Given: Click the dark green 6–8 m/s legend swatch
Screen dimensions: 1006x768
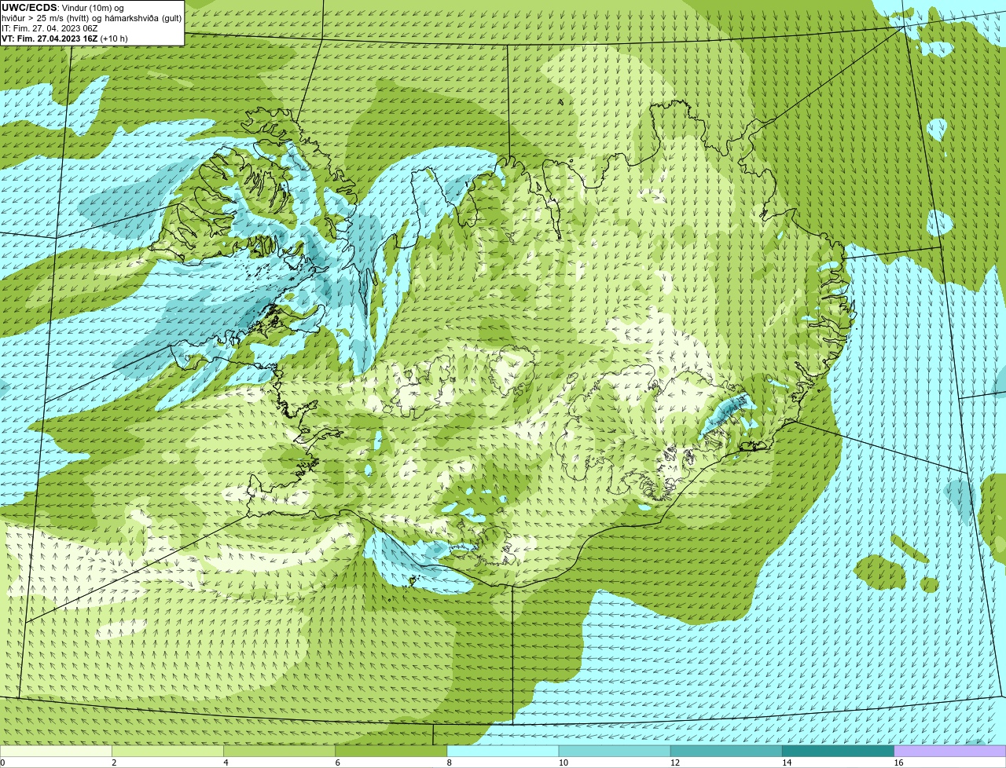Looking at the screenshot, I should [391, 752].
